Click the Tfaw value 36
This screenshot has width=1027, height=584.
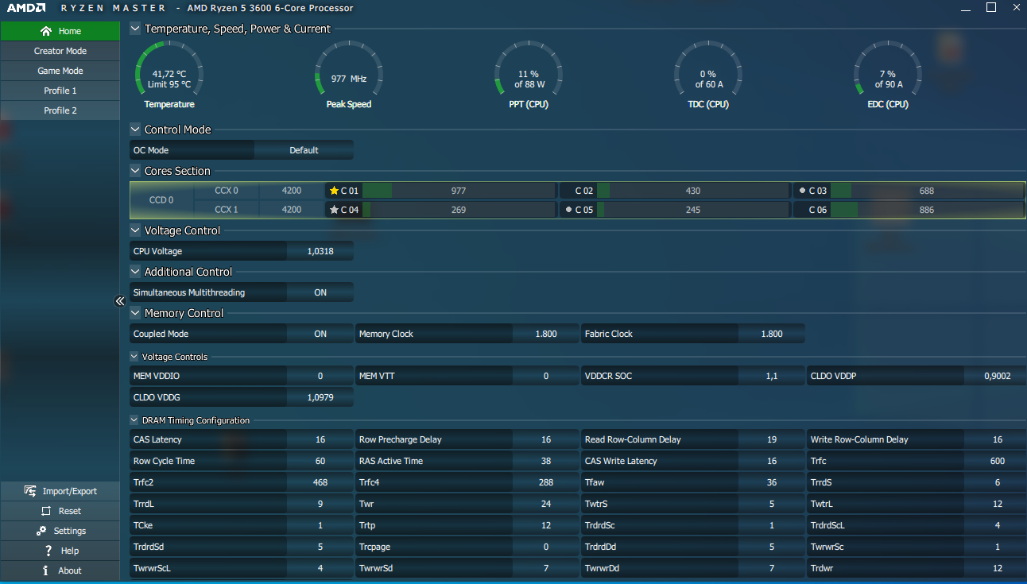(x=772, y=482)
